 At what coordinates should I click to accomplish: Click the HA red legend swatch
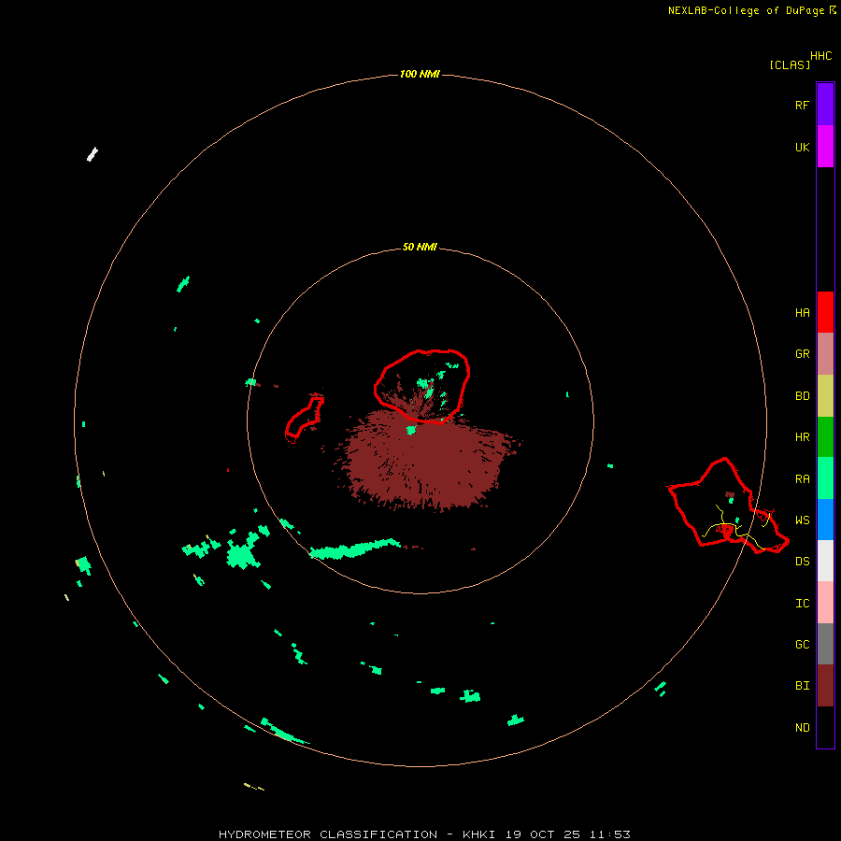pyautogui.click(x=825, y=312)
